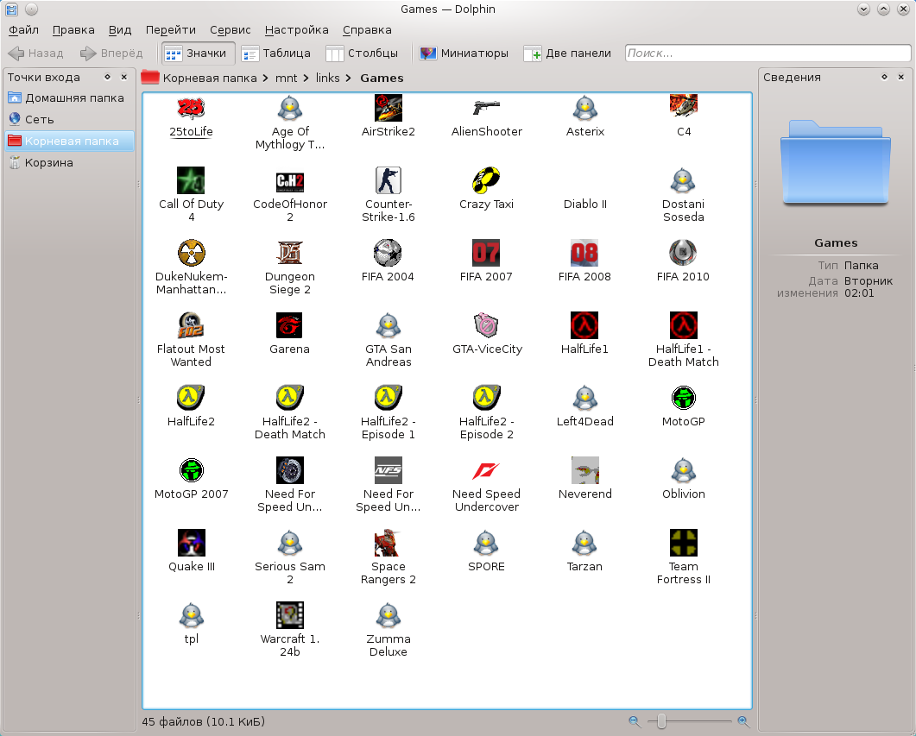
Task: Open HalfLife2 - Episode 1 icon
Action: pyautogui.click(x=389, y=398)
